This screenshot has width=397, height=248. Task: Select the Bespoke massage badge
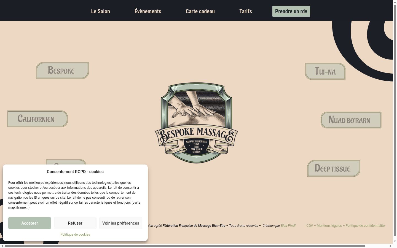click(63, 71)
